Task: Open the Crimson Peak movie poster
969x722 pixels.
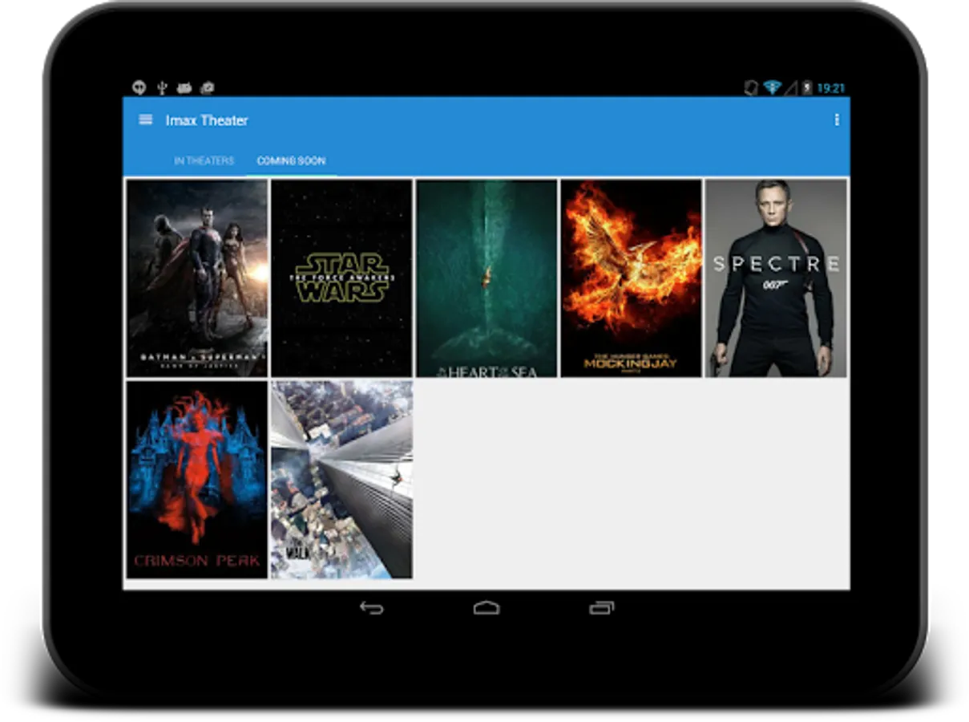Action: coord(197,479)
